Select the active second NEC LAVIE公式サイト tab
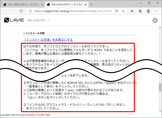Screen dimensions: 162x118 pos(67,5)
